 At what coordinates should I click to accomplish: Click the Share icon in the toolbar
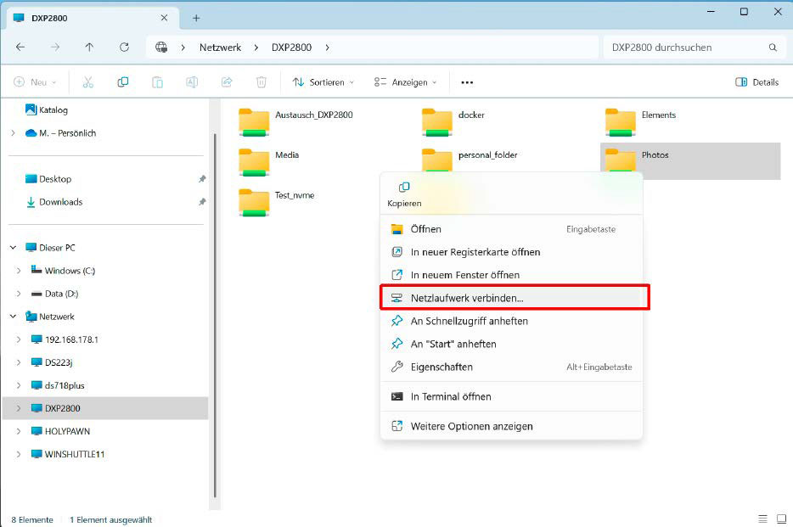pyautogui.click(x=226, y=81)
